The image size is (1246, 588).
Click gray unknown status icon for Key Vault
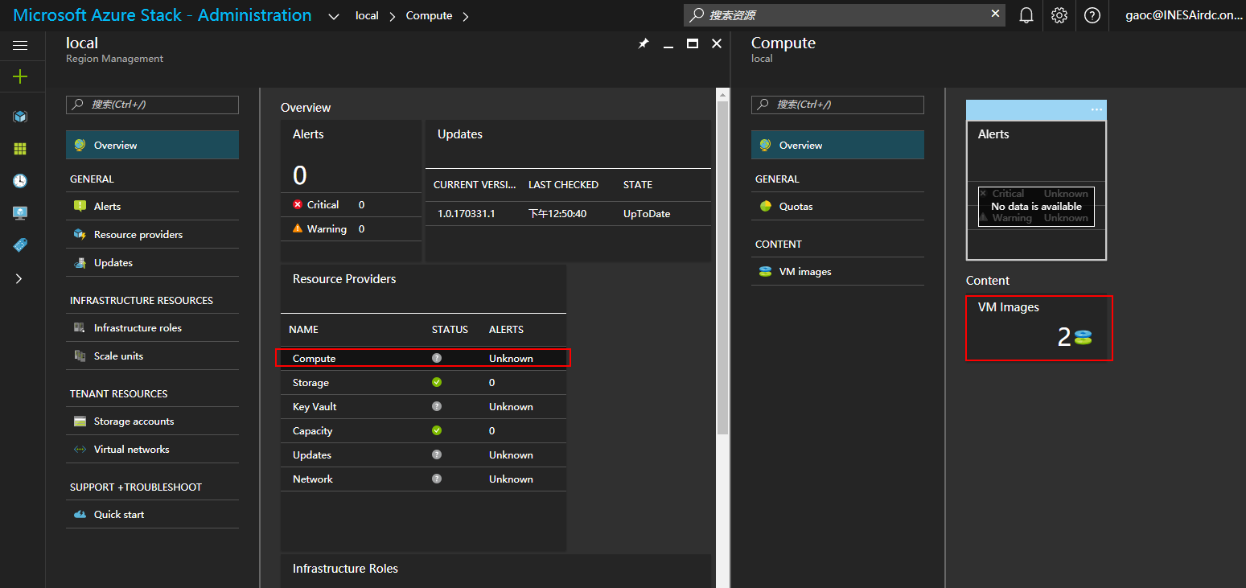[x=437, y=406]
